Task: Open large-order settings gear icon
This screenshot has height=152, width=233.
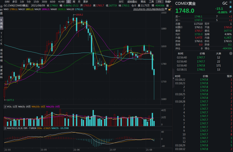Action: (230, 53)
